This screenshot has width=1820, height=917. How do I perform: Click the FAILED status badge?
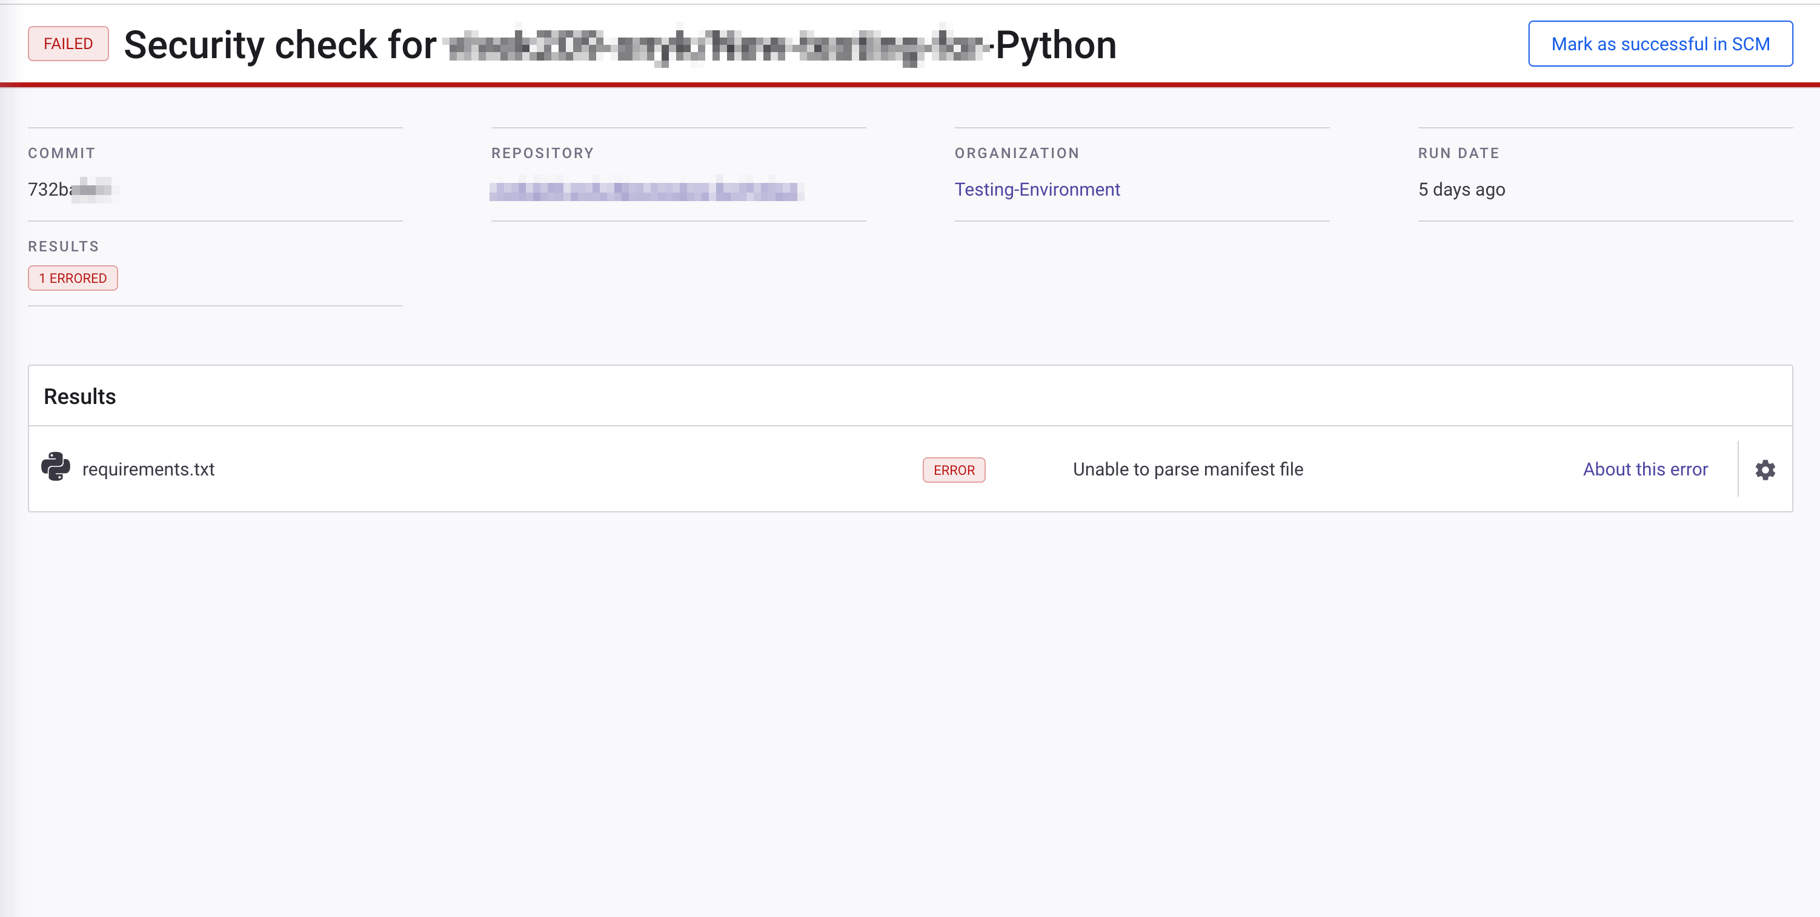tap(68, 44)
